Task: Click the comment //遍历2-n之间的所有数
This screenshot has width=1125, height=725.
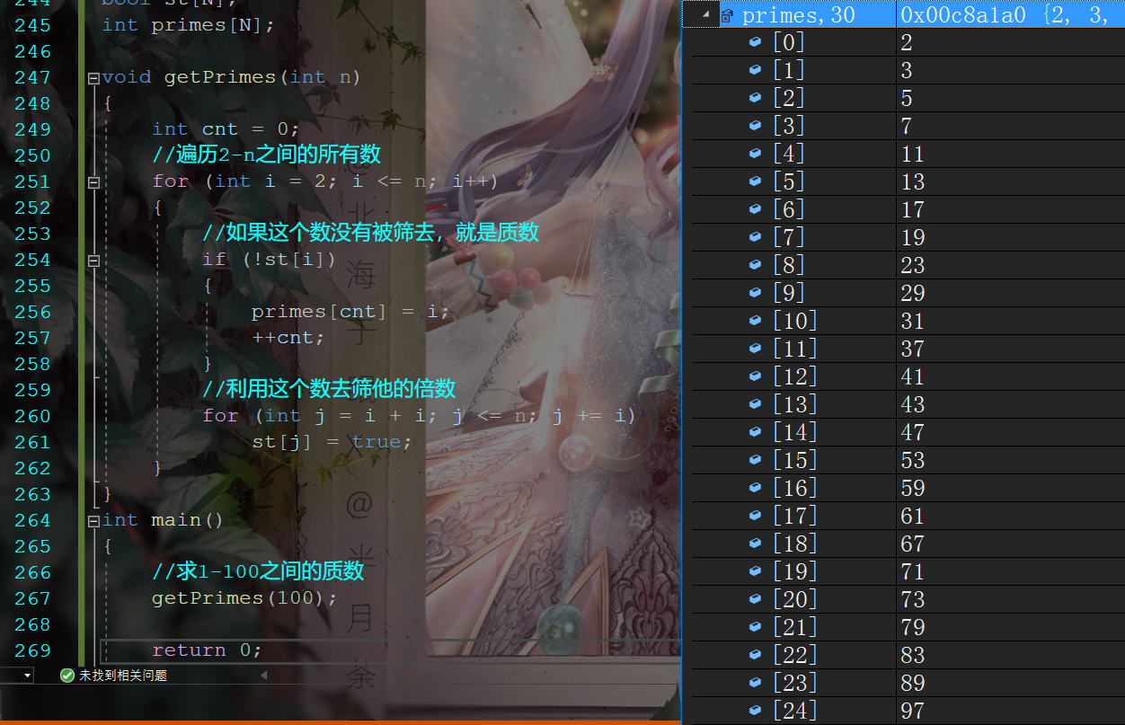Action: 267,155
